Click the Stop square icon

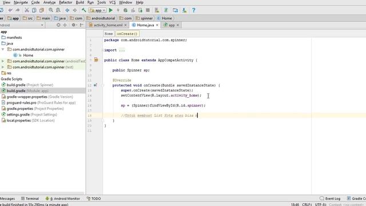pos(148,10)
